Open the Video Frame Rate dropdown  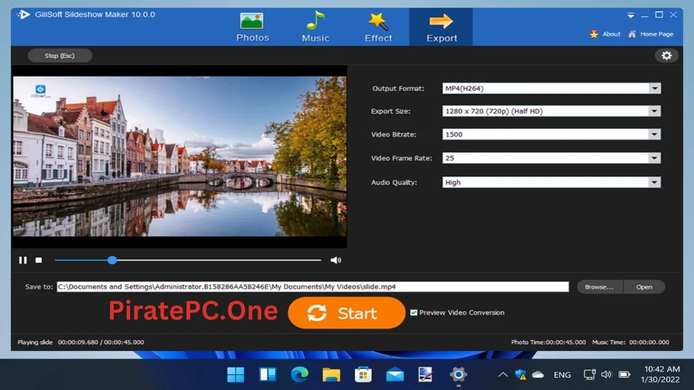[x=655, y=158]
